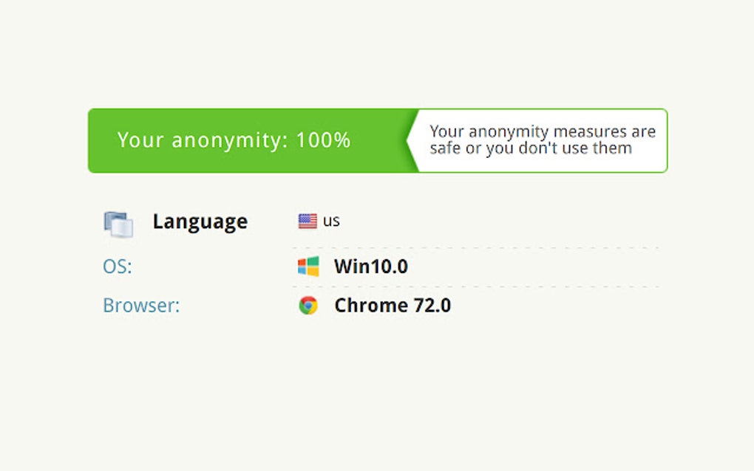Click the "Your anonymity: 100%" text
The image size is (754, 471).
click(234, 140)
